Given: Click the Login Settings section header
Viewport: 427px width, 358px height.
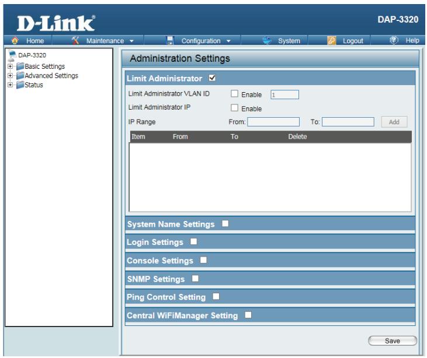Looking at the screenshot, I should 270,242.
